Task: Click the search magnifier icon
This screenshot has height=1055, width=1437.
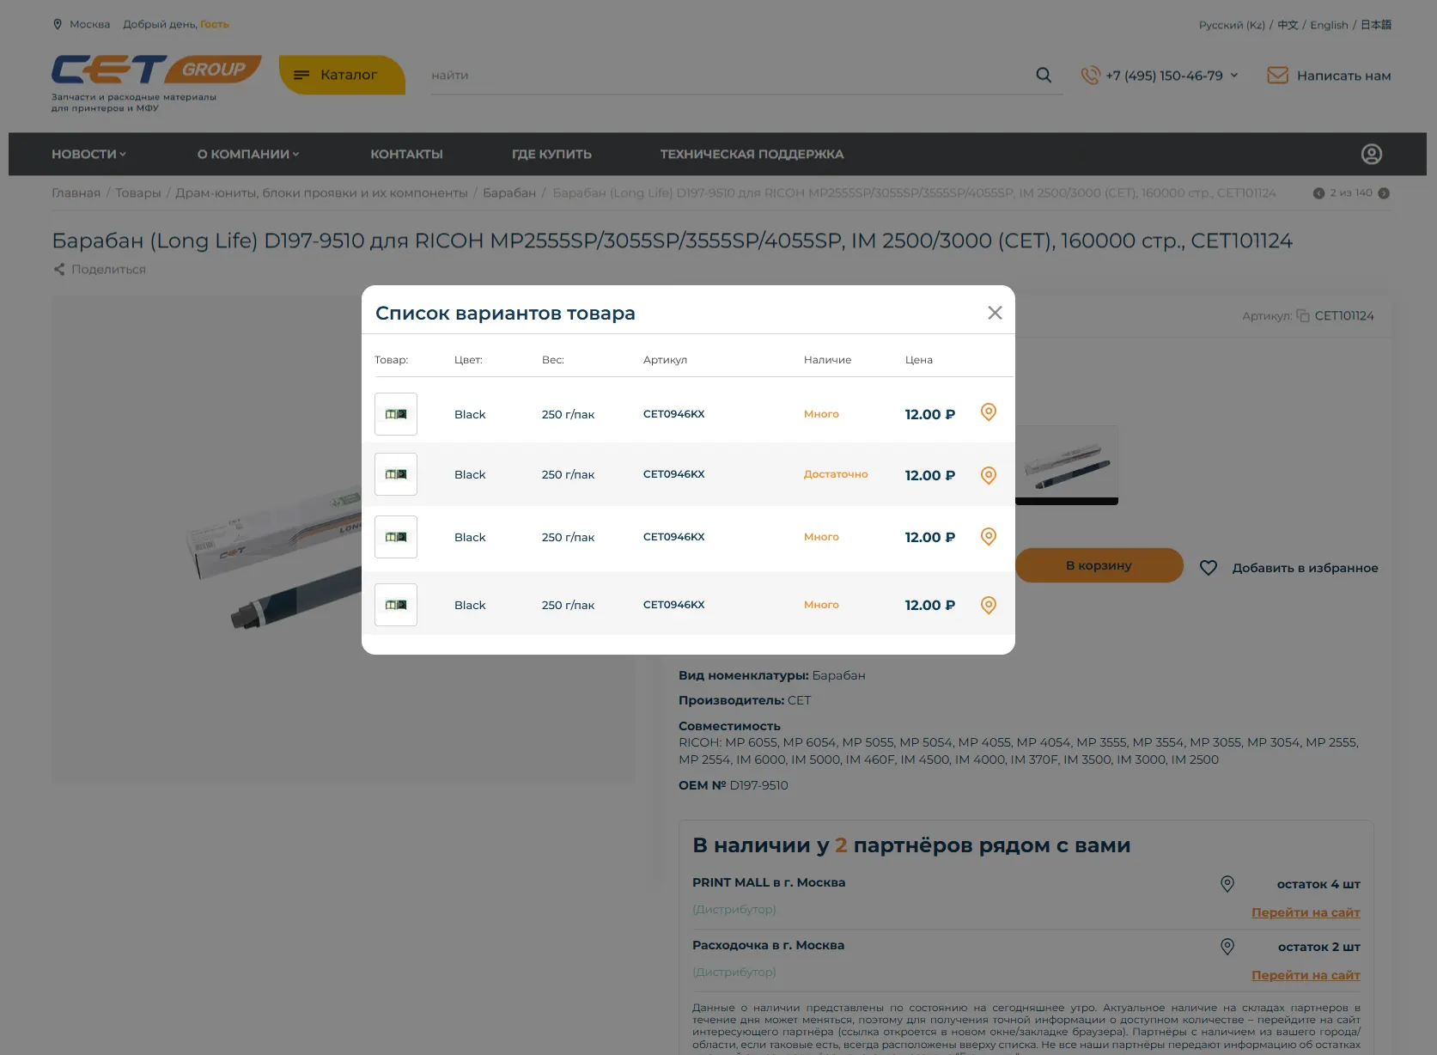Action: (1044, 75)
